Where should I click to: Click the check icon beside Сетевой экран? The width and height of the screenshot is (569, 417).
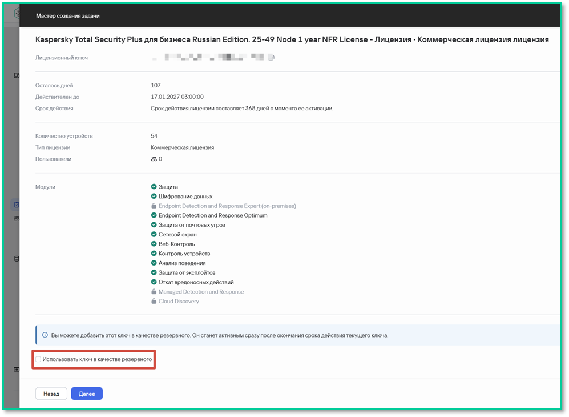tap(154, 235)
